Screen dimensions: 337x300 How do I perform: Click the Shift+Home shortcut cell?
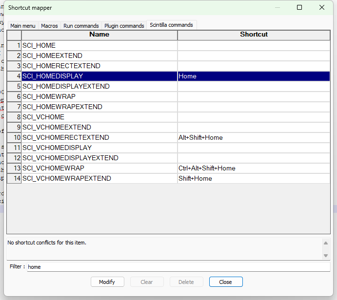[x=254, y=178]
